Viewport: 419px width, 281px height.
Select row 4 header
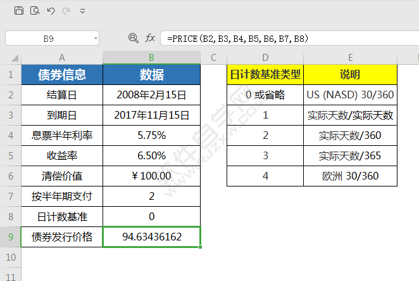(x=11, y=136)
